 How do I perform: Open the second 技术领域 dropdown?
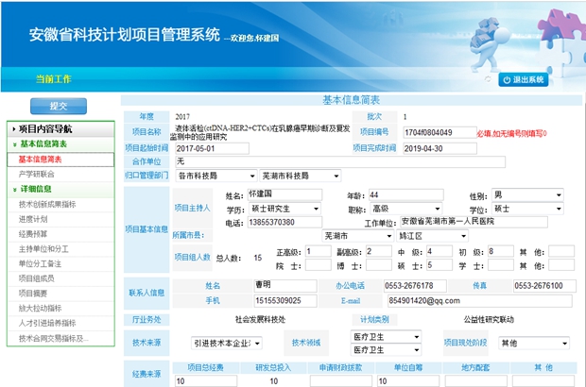coord(386,350)
